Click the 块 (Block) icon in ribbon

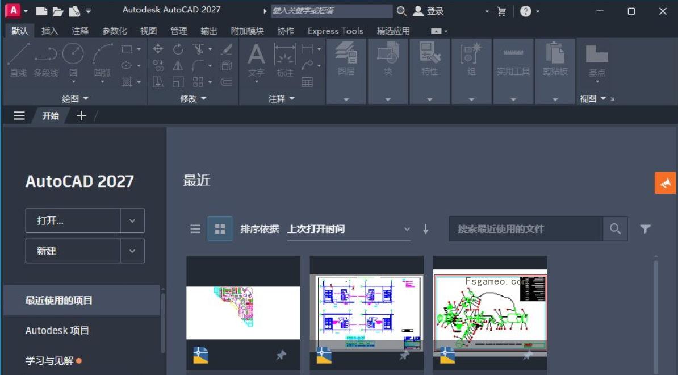[387, 60]
